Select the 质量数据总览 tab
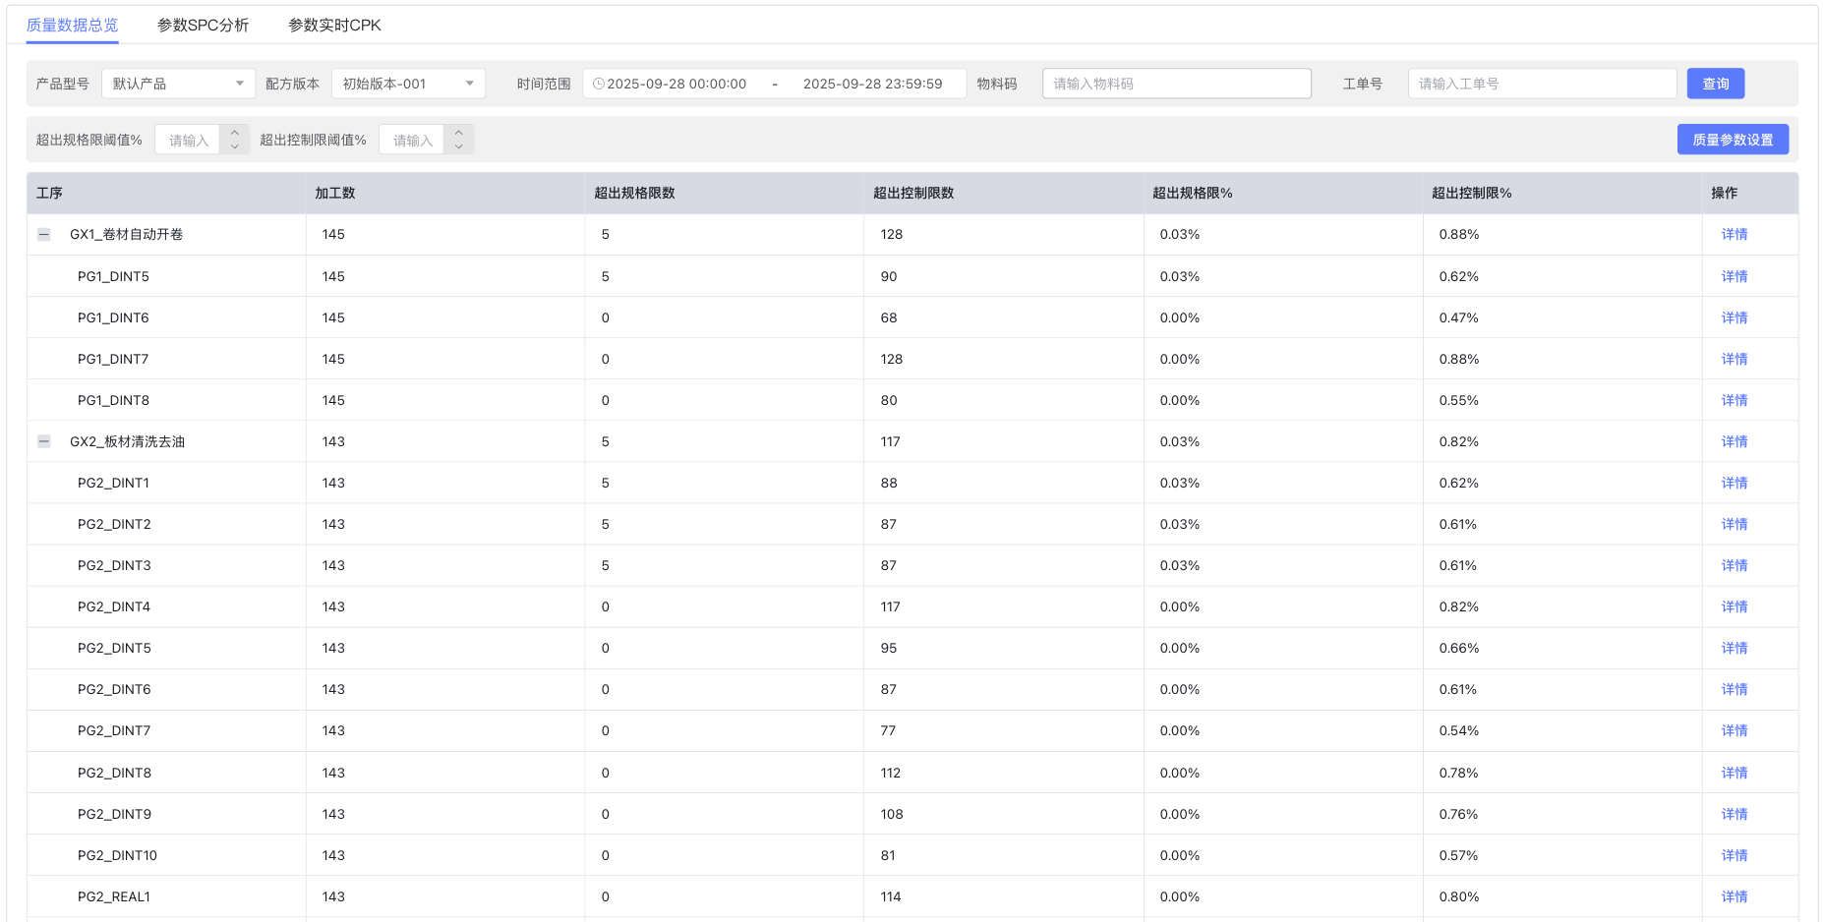The height and width of the screenshot is (922, 1823). point(72,26)
